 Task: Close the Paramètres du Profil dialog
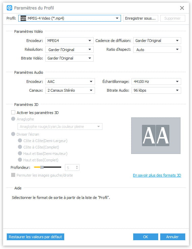(182, 8)
